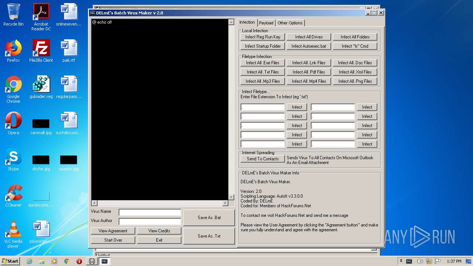Launch Firefox from the desktop
The height and width of the screenshot is (266, 473).
tap(13, 51)
